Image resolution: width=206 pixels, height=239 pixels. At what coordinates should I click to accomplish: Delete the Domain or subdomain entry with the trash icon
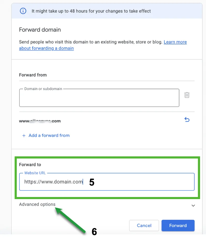tap(187, 95)
